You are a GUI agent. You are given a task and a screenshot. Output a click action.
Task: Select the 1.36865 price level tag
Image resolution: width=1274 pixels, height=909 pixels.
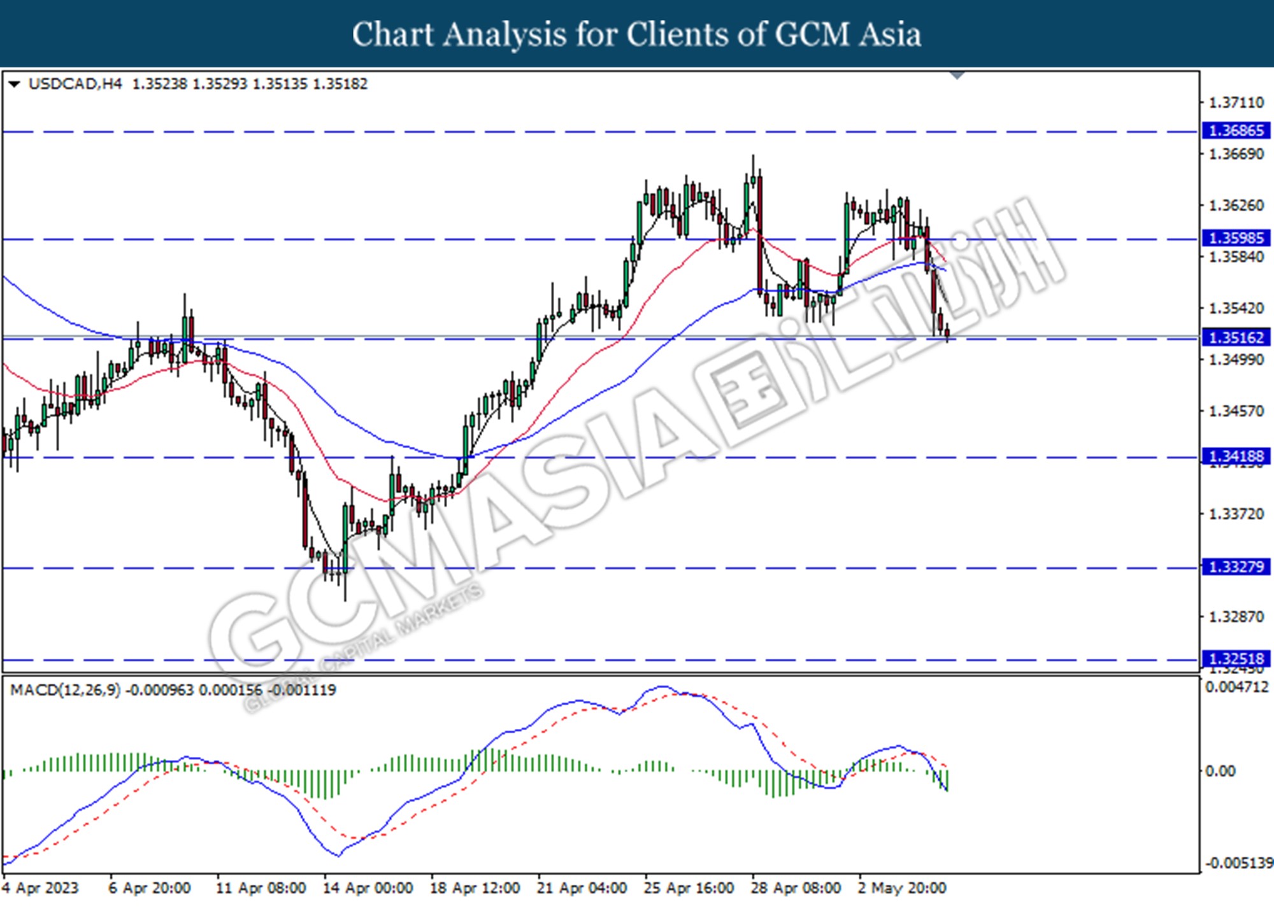point(1236,131)
